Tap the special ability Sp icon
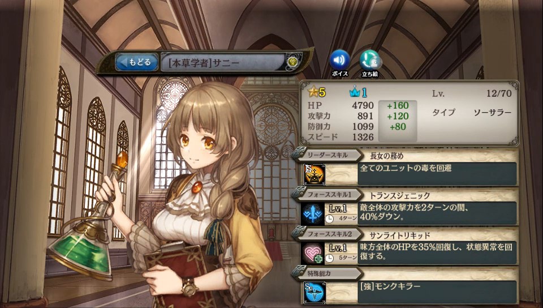Viewport: 543px width, 308px height. (x=314, y=293)
